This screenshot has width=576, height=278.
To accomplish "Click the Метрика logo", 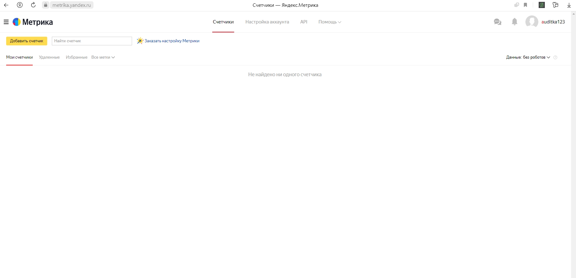I will (33, 22).
